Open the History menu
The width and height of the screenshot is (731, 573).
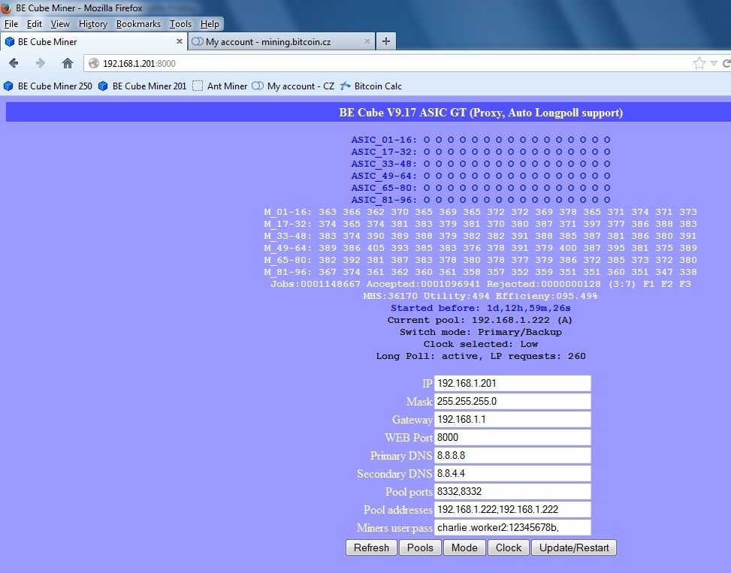pos(92,24)
